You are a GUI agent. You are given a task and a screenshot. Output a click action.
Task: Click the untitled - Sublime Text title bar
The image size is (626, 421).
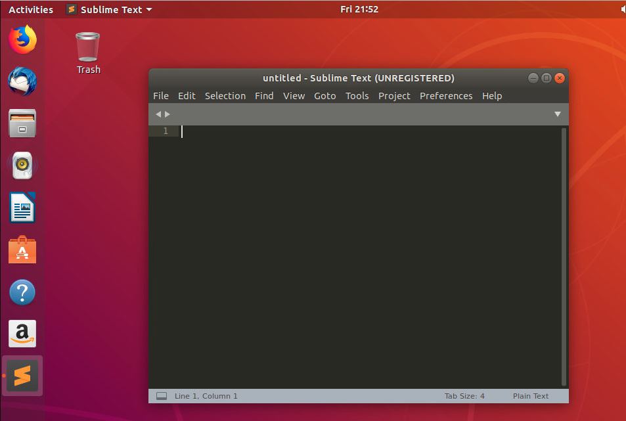359,78
